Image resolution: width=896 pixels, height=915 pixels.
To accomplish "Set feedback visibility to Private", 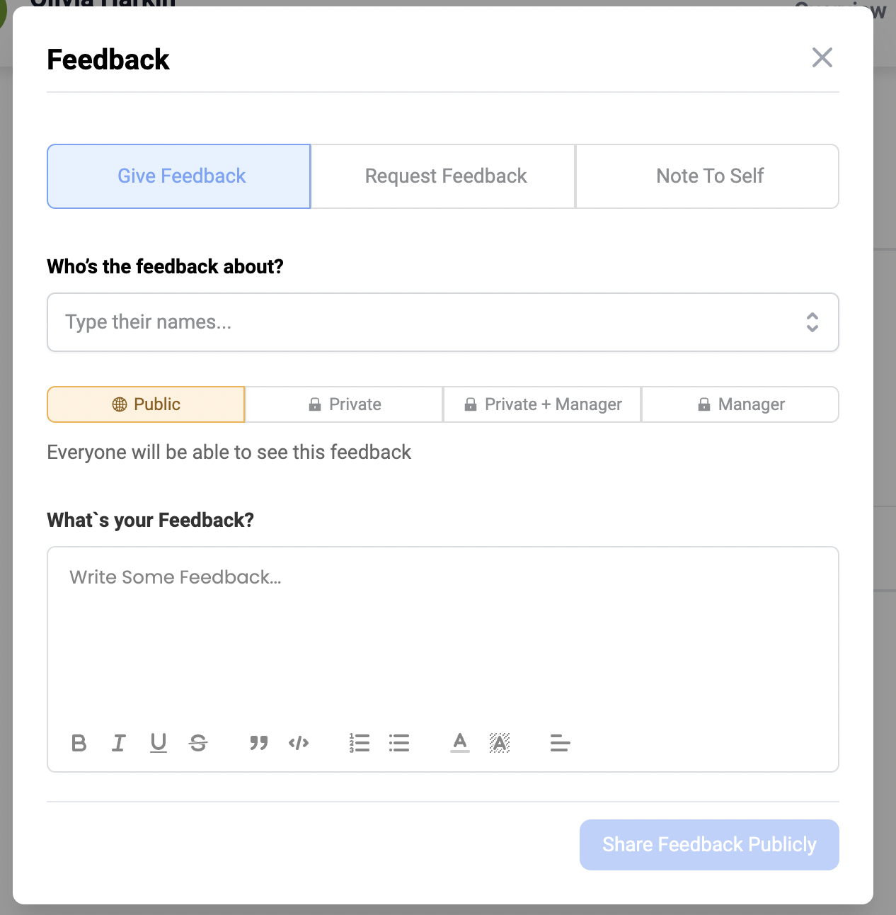I will coord(344,404).
